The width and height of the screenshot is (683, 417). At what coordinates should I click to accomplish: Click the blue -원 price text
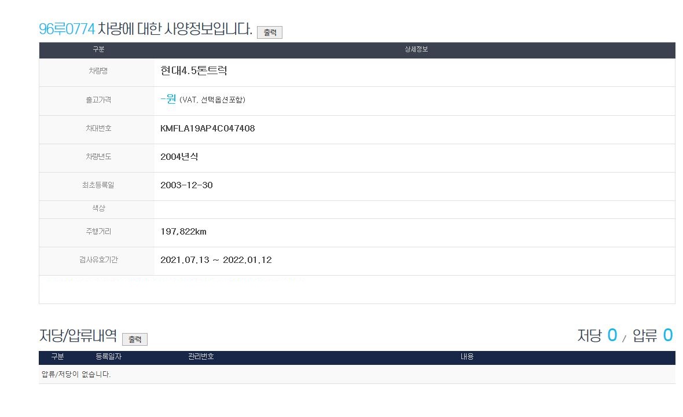[x=168, y=99]
